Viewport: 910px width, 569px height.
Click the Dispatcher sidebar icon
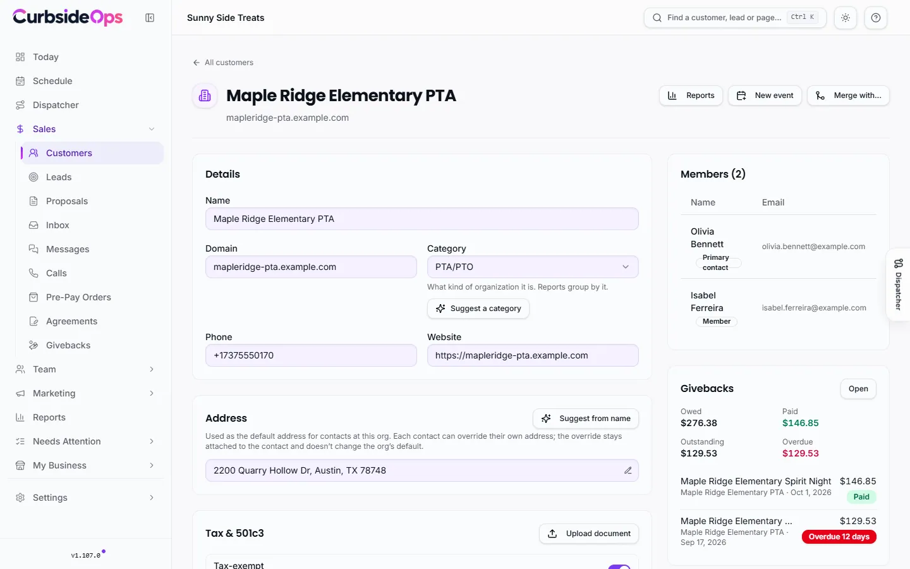point(20,105)
